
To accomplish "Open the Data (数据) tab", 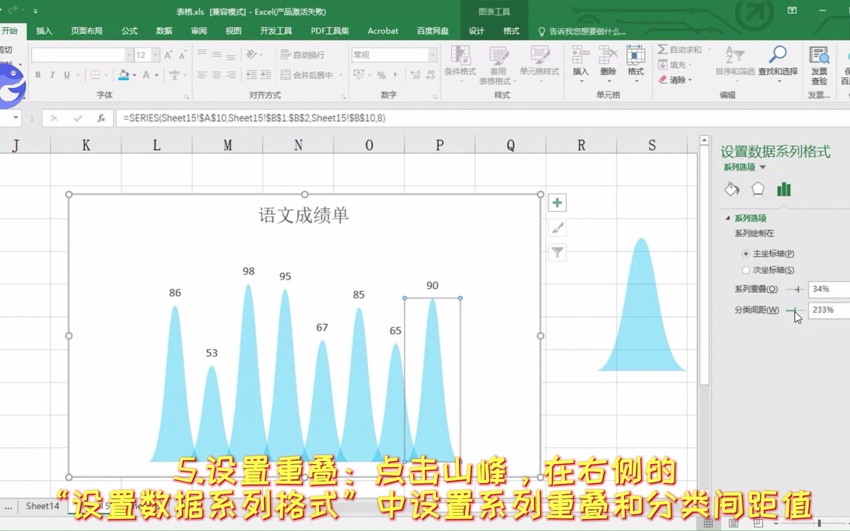I will click(x=164, y=31).
